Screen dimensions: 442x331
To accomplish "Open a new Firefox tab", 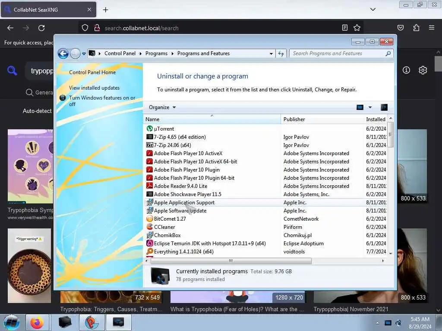I will [105, 10].
